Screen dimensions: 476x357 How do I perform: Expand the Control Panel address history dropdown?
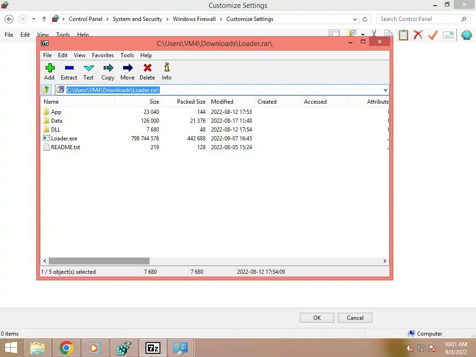[x=355, y=19]
